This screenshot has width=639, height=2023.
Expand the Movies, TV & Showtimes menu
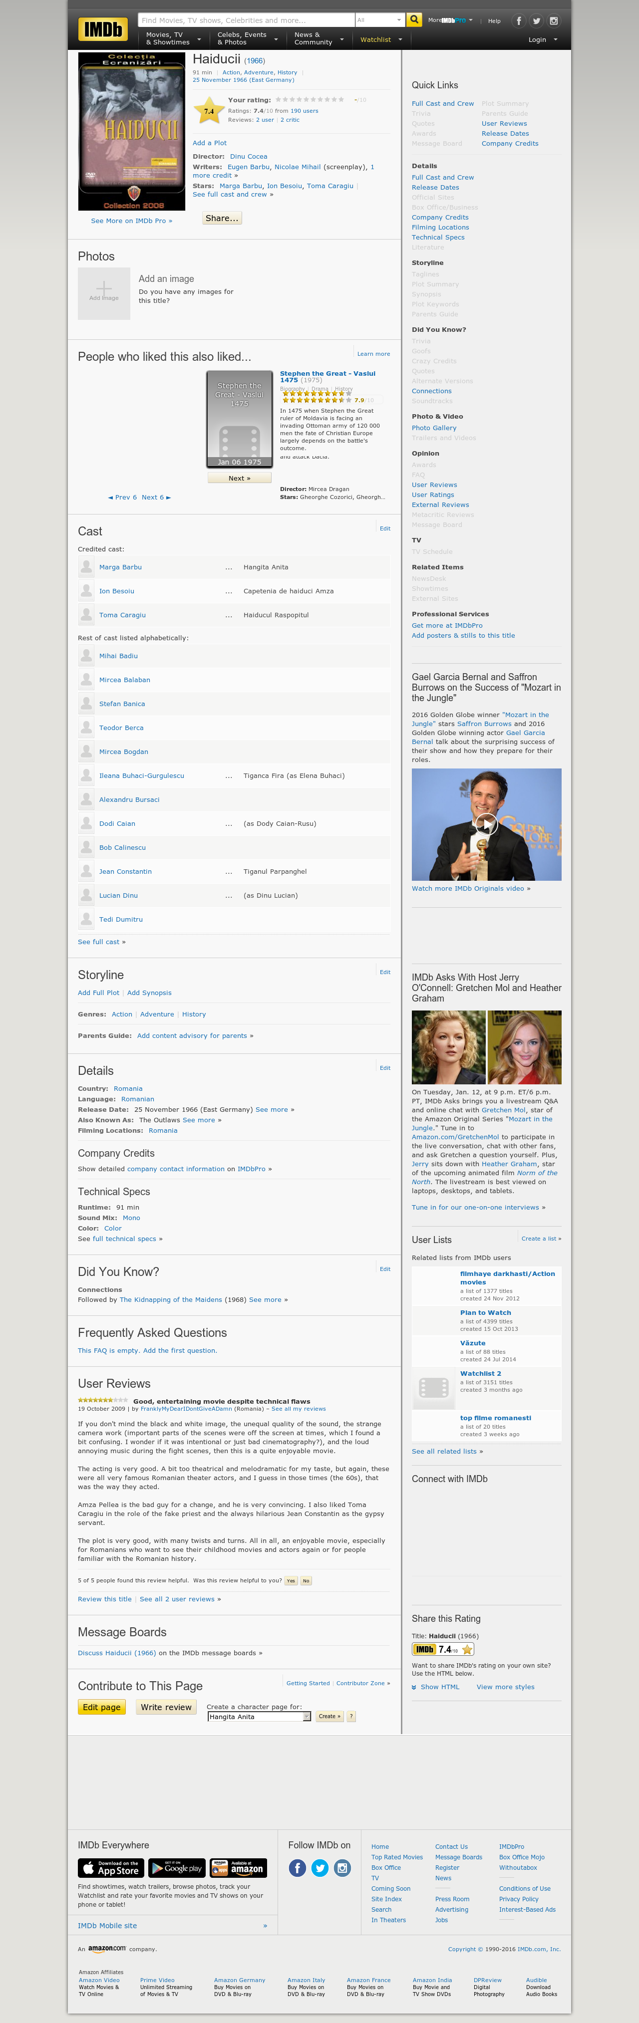coord(173,38)
